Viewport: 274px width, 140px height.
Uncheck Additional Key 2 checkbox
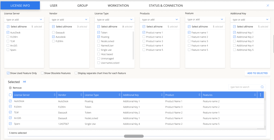click(x=235, y=37)
